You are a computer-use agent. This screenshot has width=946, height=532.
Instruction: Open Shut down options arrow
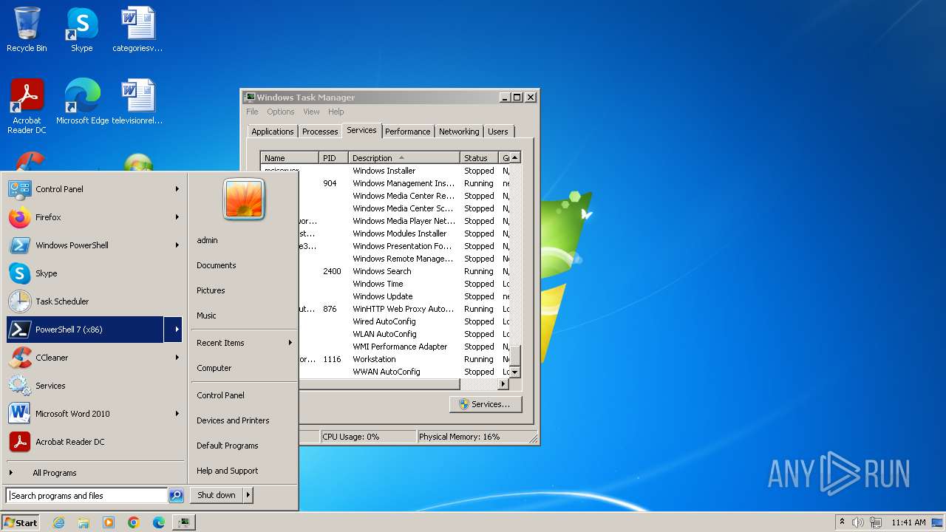coord(248,495)
